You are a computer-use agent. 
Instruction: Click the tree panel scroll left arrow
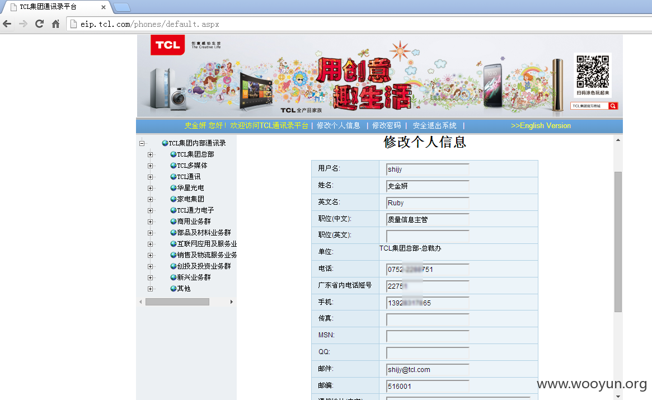(140, 302)
